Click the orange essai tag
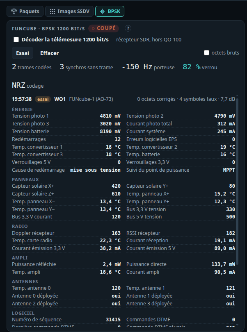Screen dimensions: 247x332 [x=43, y=99]
